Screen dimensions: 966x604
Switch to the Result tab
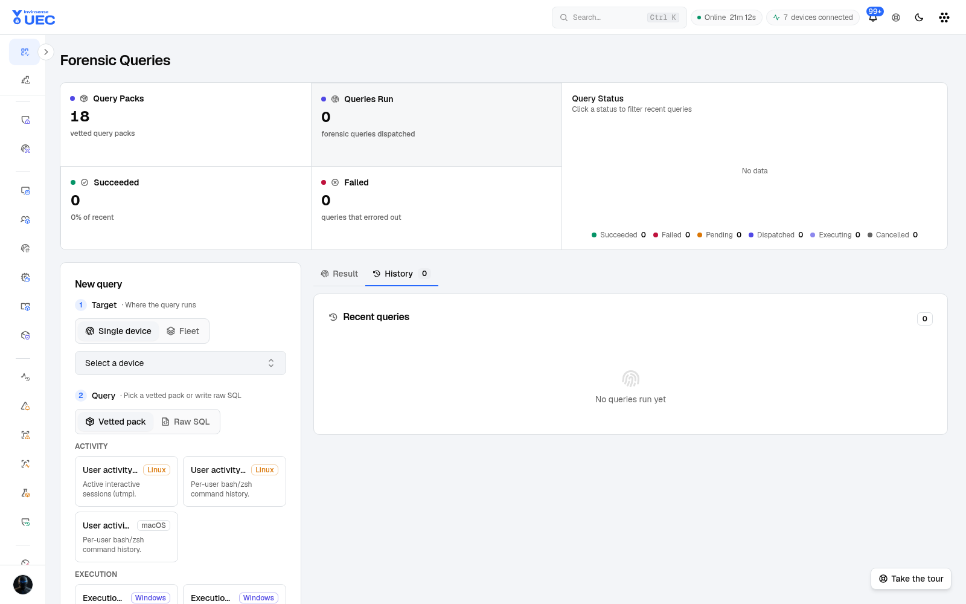tap(339, 274)
